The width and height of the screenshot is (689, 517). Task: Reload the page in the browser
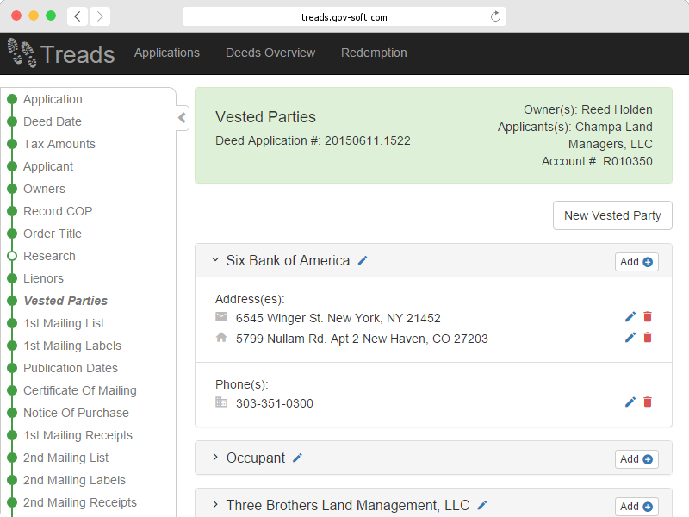(495, 16)
